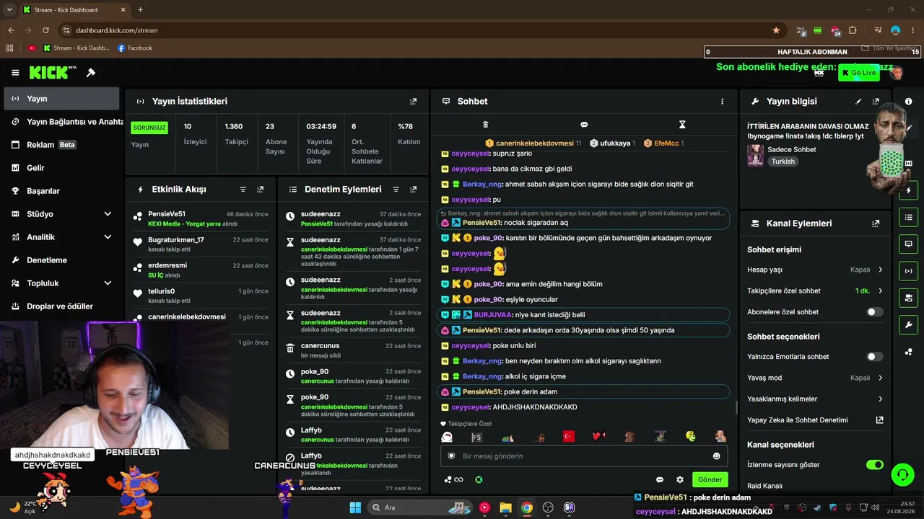This screenshot has height=519, width=924.
Task: Click the wrench icon in right sidebar
Action: point(908,324)
